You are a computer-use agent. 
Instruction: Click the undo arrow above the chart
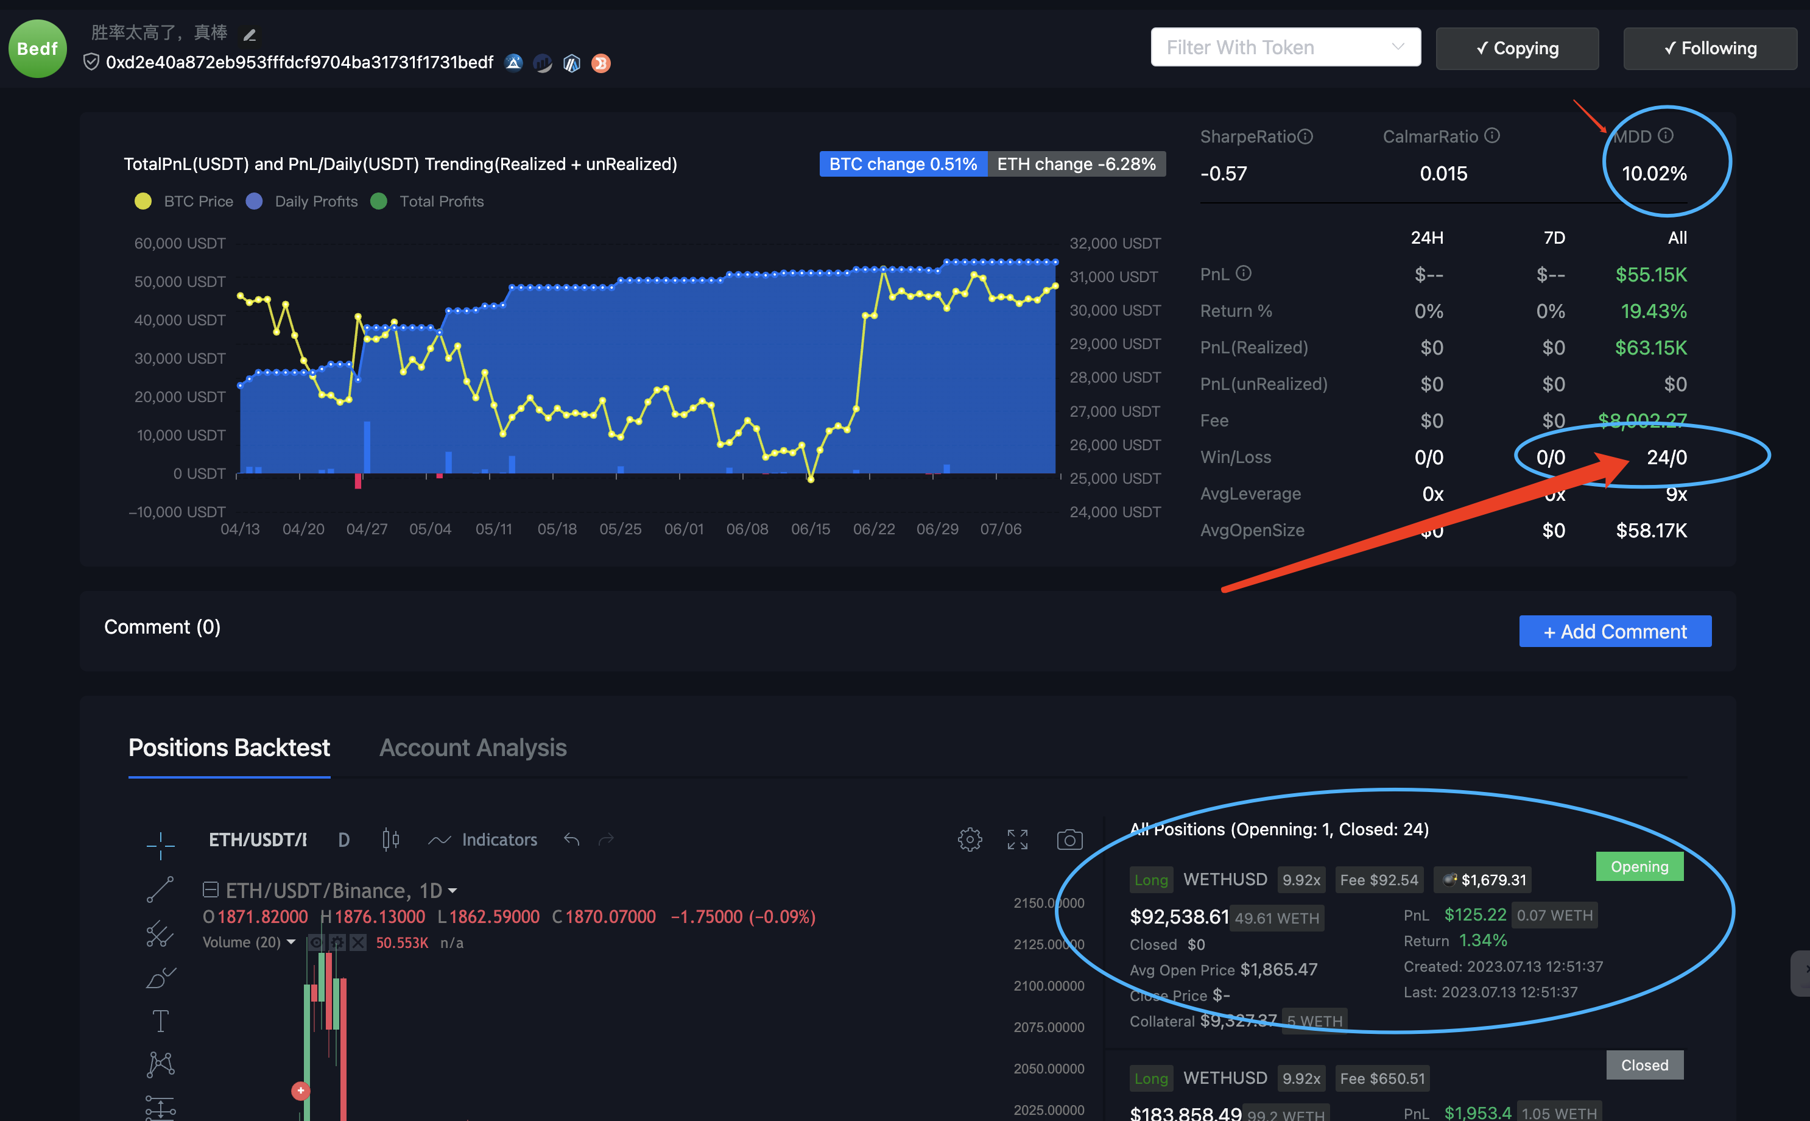pos(571,840)
